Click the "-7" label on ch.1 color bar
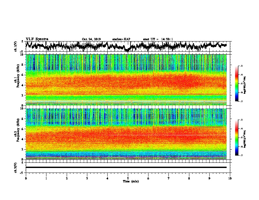The image size is (259, 200). (241, 101)
